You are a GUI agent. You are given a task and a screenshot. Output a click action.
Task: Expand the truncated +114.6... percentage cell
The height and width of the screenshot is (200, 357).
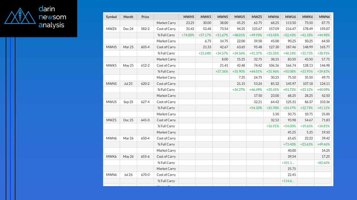click(x=288, y=181)
